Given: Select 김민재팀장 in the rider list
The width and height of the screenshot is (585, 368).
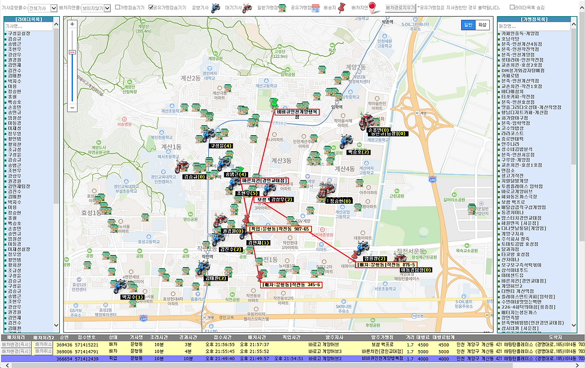Looking at the screenshot, I should (19, 186).
